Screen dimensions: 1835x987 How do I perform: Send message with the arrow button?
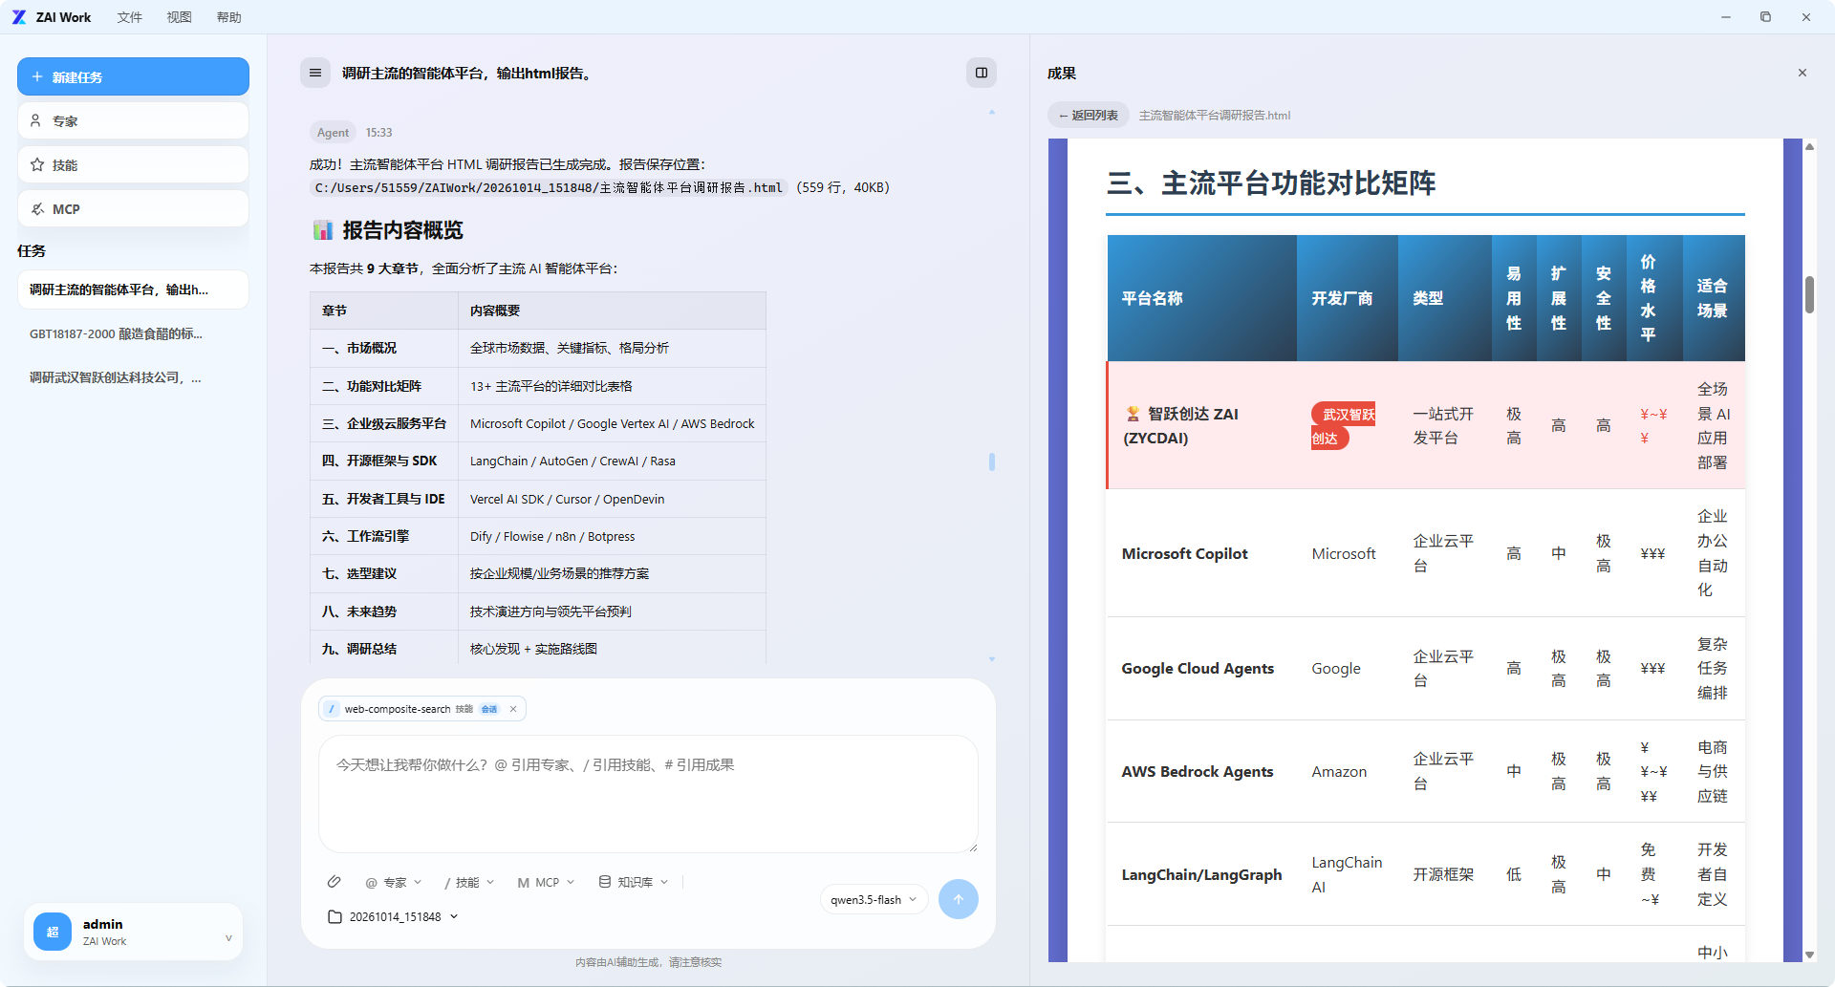[x=958, y=899]
